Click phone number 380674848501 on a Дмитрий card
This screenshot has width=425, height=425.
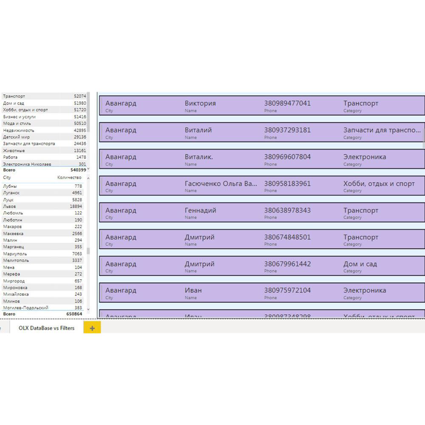coord(287,237)
